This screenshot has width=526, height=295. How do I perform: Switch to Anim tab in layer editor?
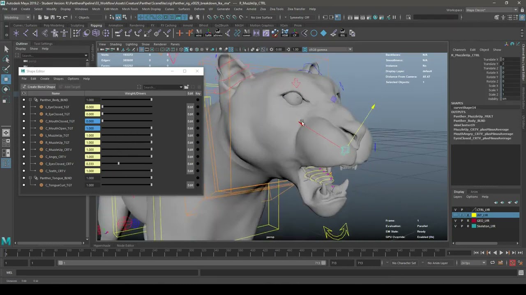click(x=474, y=192)
